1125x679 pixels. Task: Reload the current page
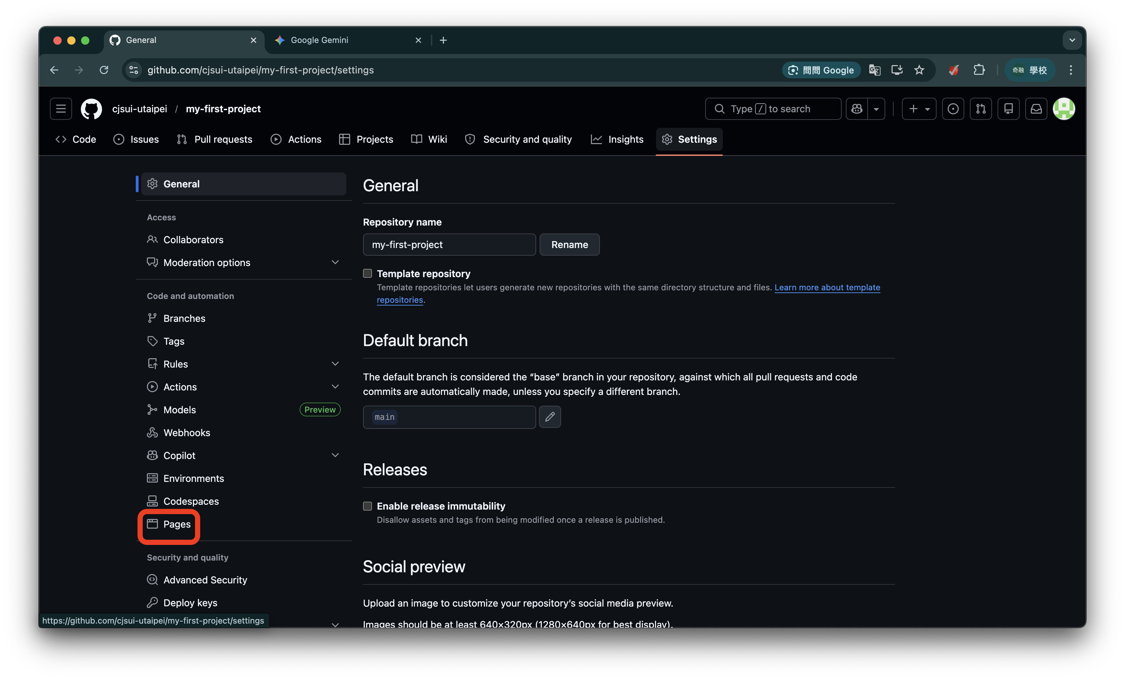pyautogui.click(x=104, y=70)
